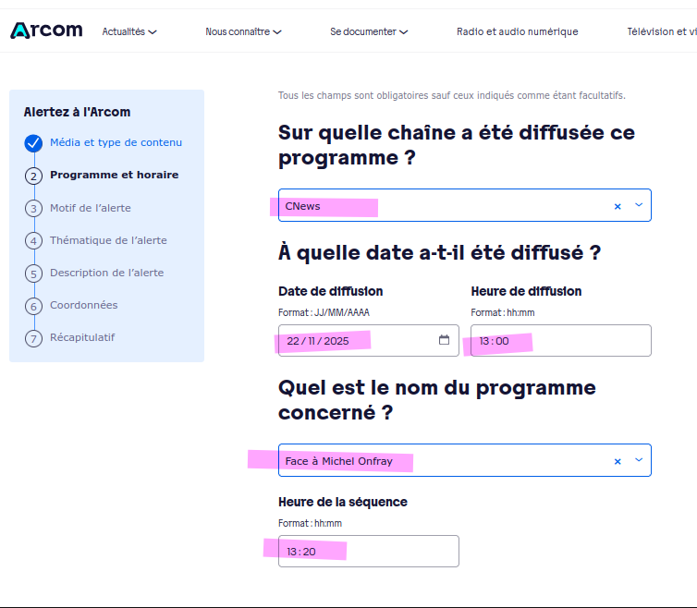Open the calendar date picker icon
Viewport: 697px width, 608px height.
click(x=444, y=340)
